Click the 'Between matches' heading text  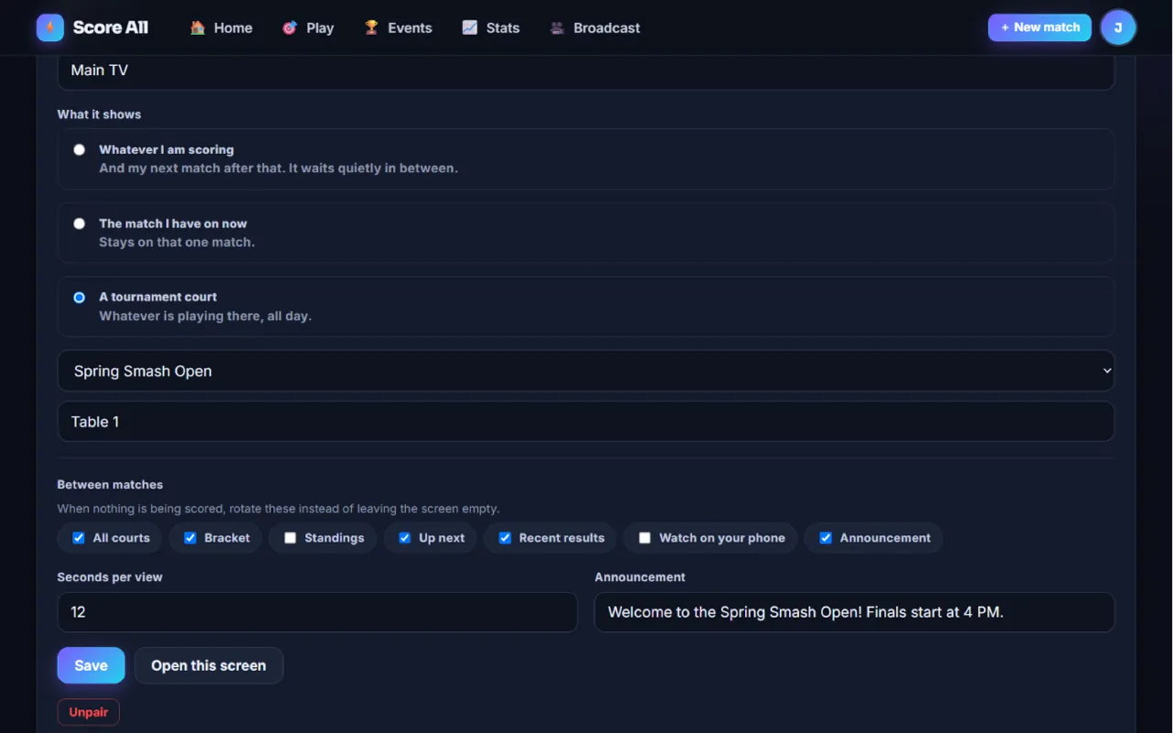point(110,485)
